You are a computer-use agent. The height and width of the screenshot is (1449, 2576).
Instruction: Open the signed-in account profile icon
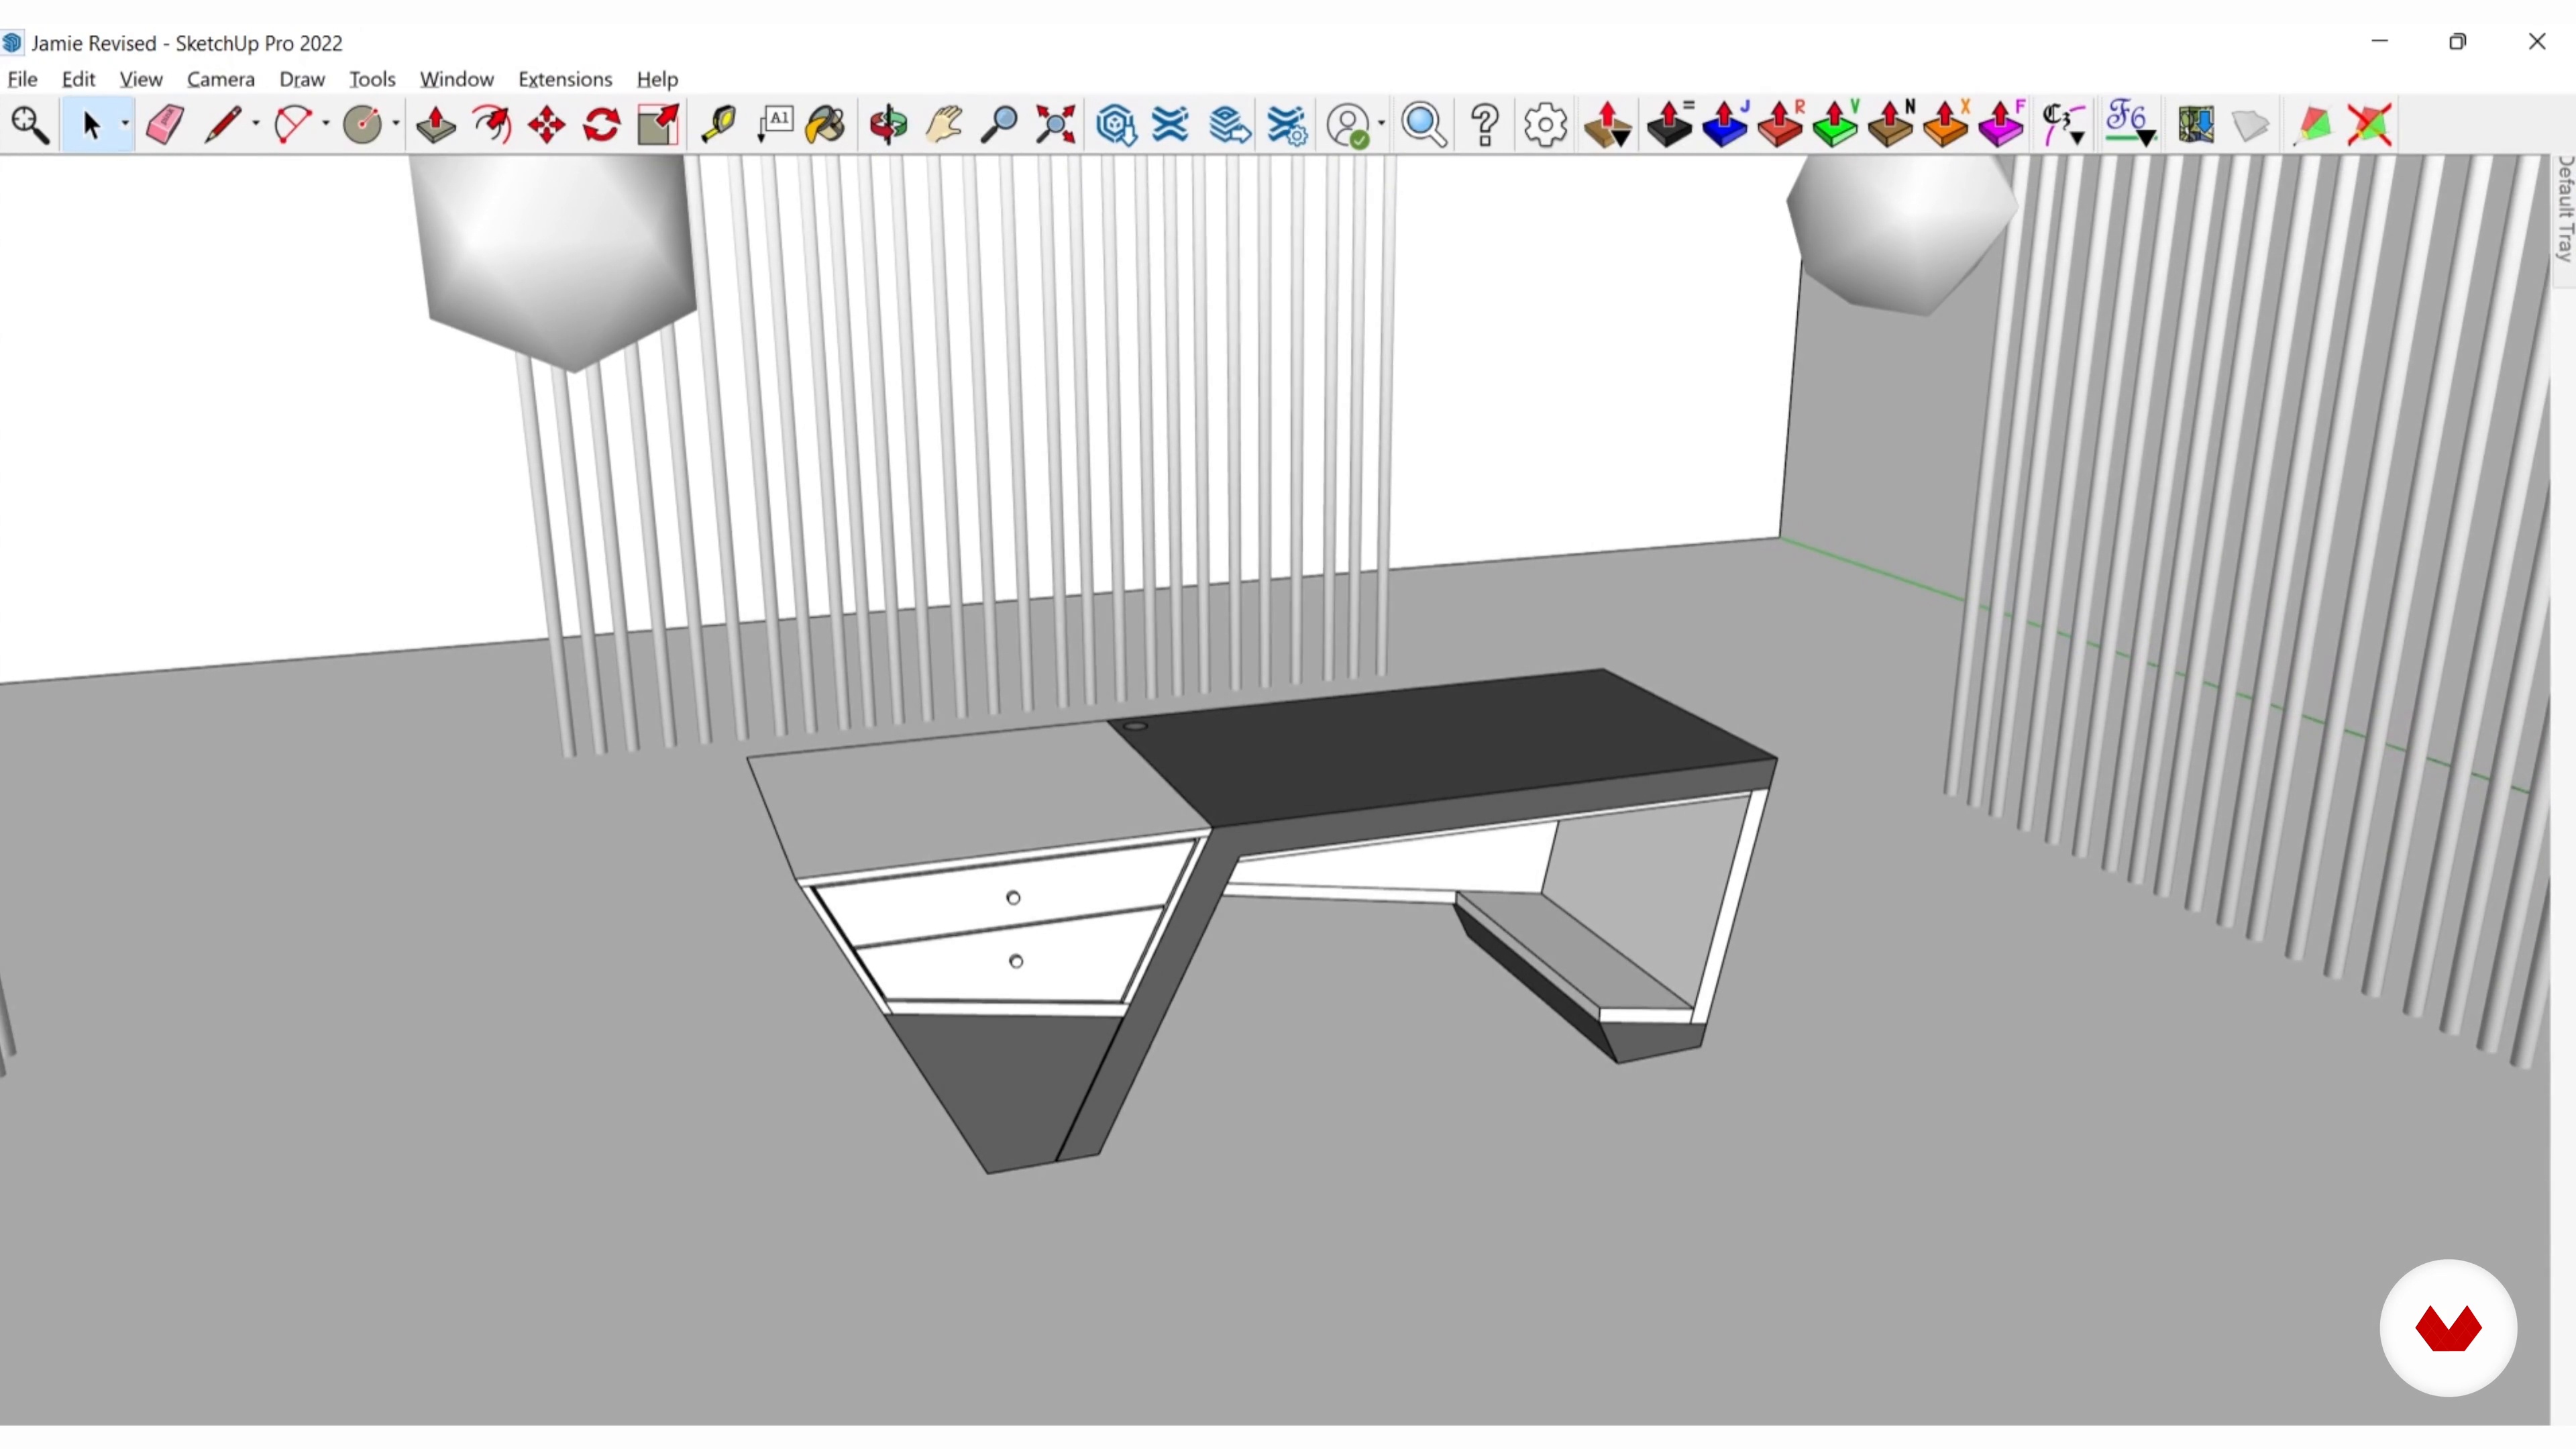coord(1348,125)
